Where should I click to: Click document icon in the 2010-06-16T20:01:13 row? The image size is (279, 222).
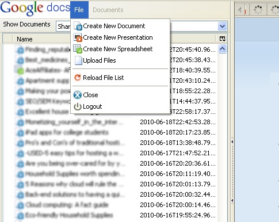coord(20,184)
